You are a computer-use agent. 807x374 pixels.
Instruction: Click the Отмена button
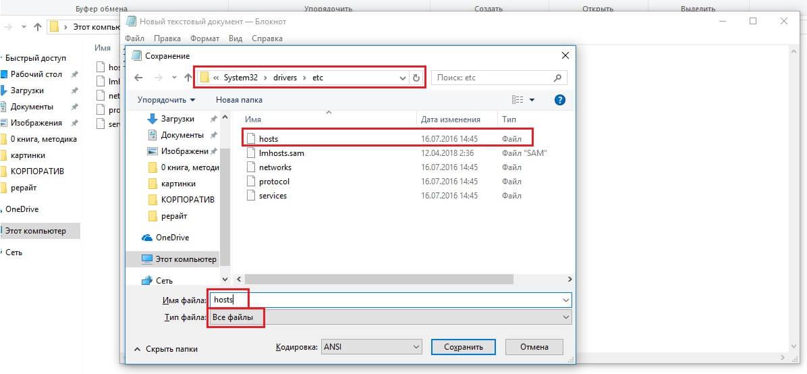[534, 347]
